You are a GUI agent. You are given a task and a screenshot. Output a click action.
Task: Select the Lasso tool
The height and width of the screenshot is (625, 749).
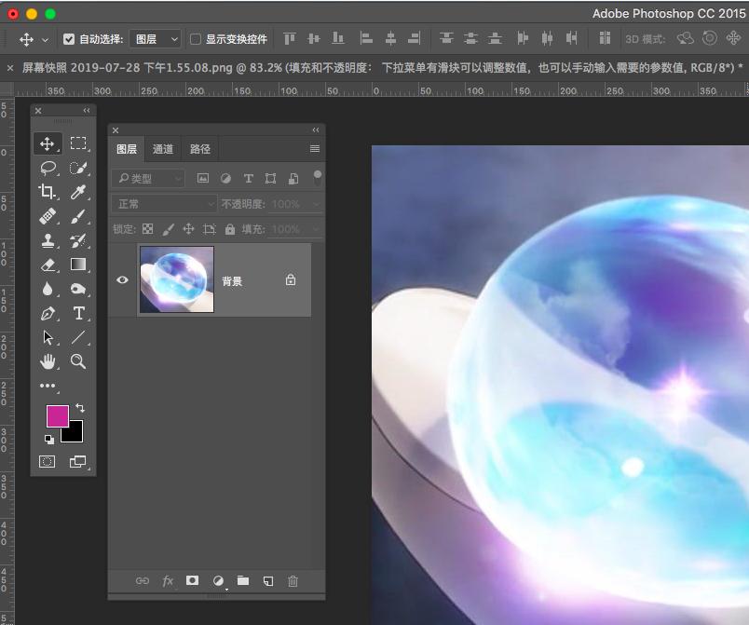[48, 168]
